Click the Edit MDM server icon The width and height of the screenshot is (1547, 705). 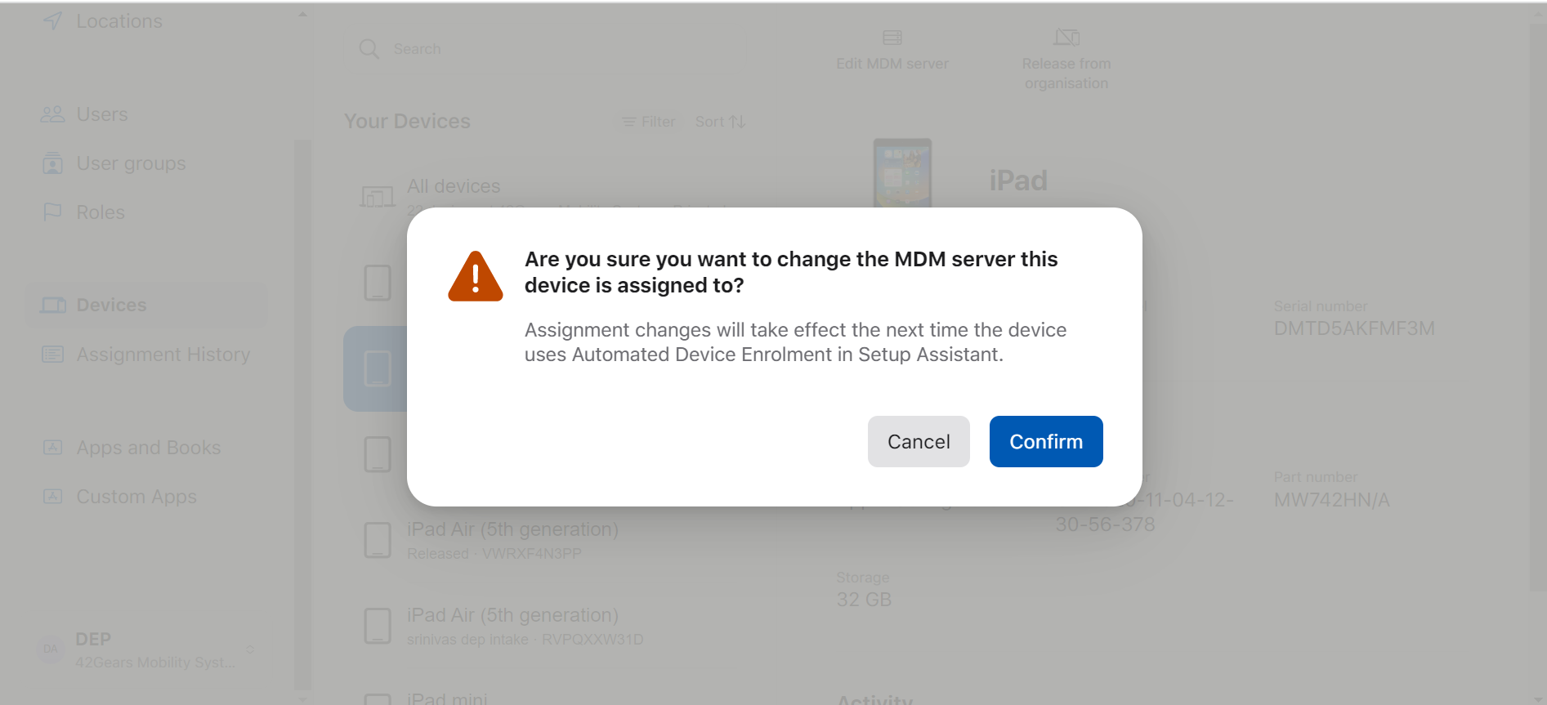click(x=892, y=38)
